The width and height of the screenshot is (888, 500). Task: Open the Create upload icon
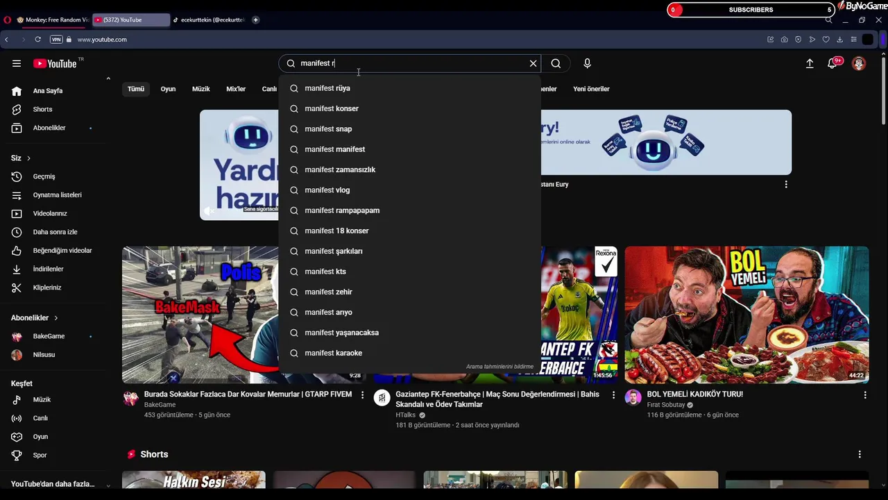coord(810,63)
